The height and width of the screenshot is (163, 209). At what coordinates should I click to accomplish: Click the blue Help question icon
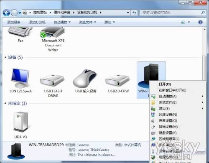click(200, 22)
